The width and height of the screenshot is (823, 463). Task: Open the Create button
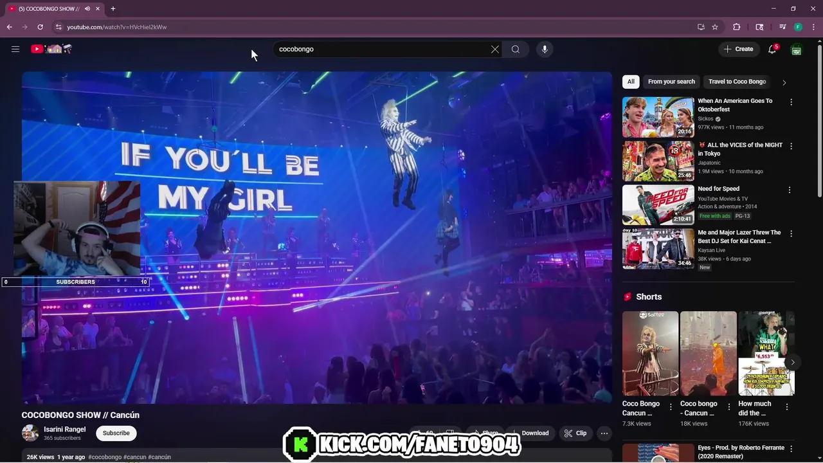coord(739,49)
